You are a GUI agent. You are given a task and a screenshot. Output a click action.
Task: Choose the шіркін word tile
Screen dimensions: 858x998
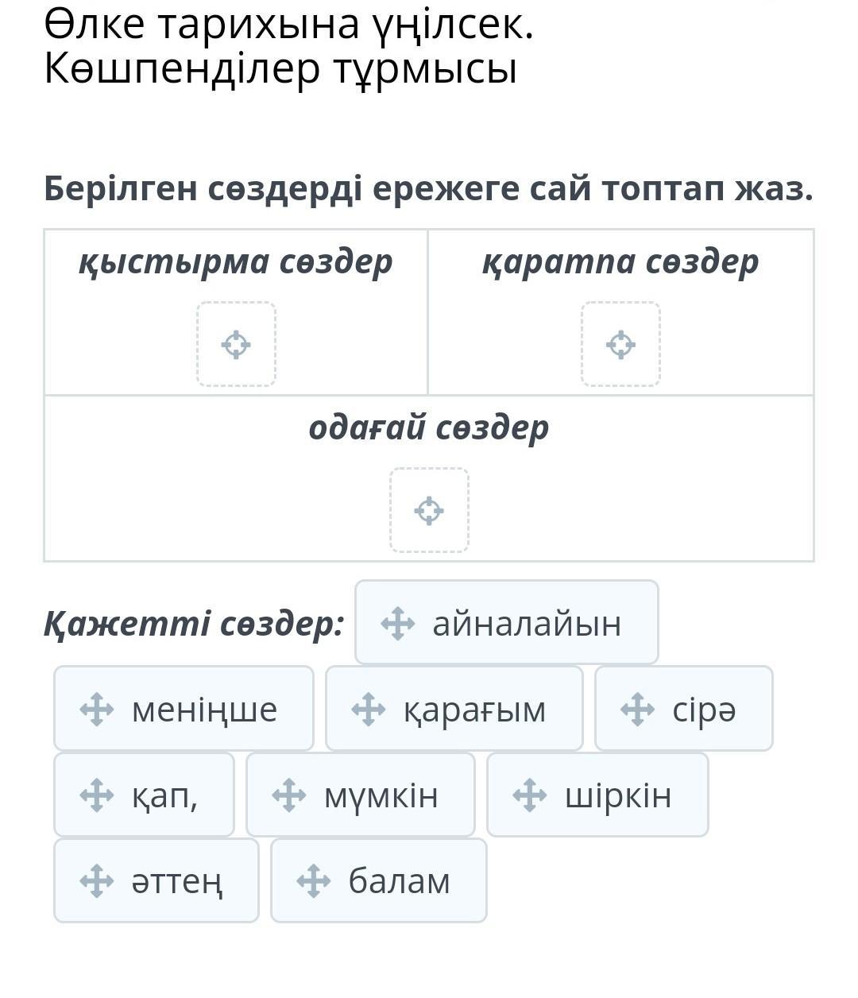(x=597, y=794)
